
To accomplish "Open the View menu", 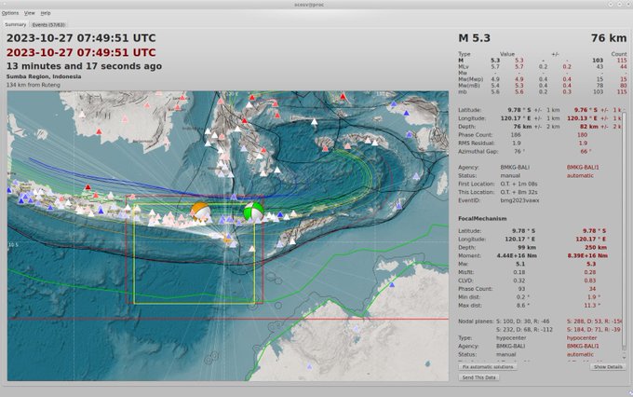I will [x=30, y=13].
